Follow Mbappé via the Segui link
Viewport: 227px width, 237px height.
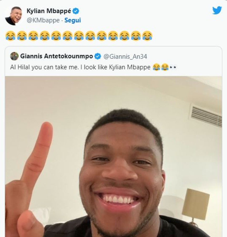(x=73, y=20)
